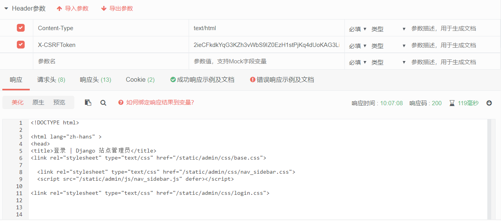Click the 119毫秒 duration value

pyautogui.click(x=468, y=103)
